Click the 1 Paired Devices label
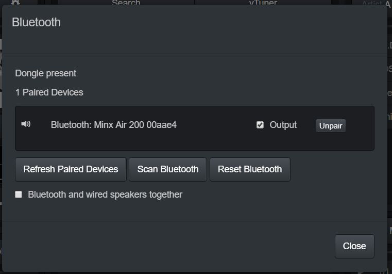The image size is (392, 274). [x=49, y=92]
